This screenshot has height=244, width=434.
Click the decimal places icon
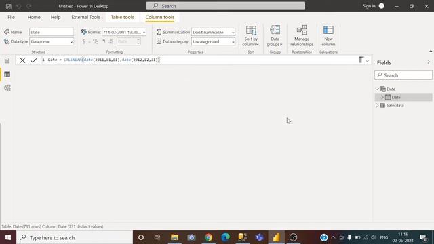click(x=111, y=41)
